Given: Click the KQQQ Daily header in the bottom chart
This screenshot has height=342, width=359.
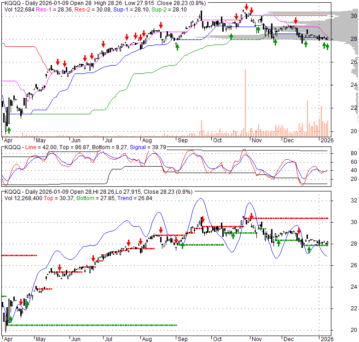Looking at the screenshot, I should [x=98, y=192].
